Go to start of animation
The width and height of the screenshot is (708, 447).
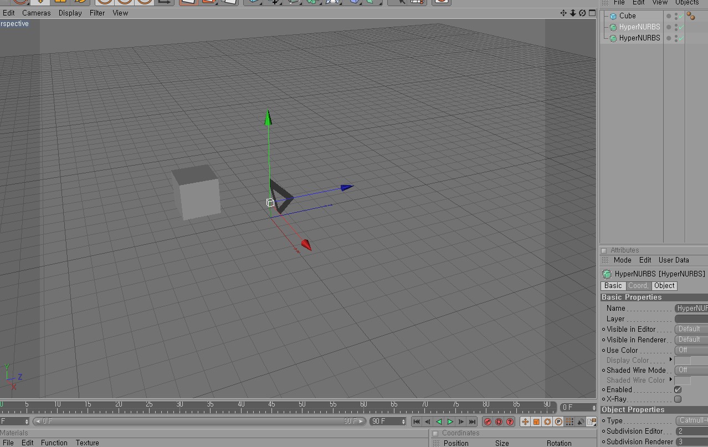pos(417,422)
